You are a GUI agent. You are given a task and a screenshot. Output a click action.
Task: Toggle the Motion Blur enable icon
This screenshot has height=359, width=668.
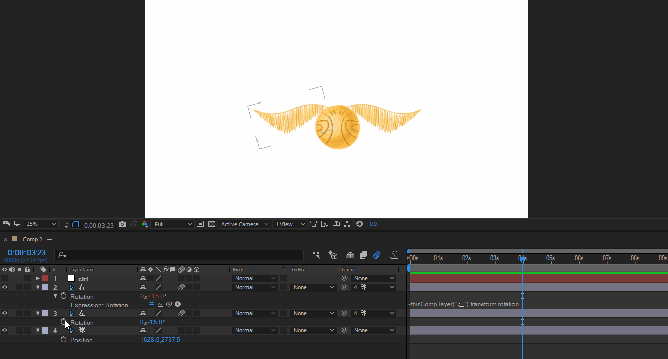tap(377, 255)
